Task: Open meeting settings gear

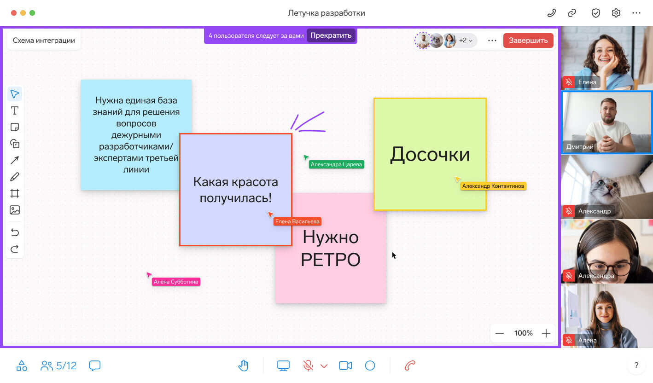Action: coord(616,13)
